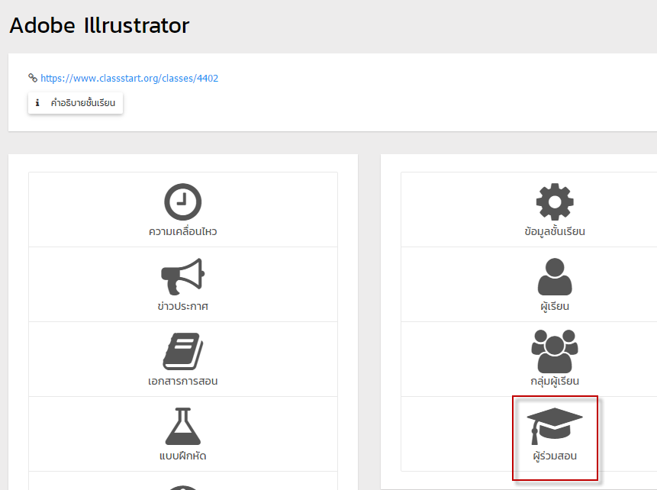Click the link chain icon beside the URL
The width and height of the screenshot is (657, 490).
click(33, 78)
